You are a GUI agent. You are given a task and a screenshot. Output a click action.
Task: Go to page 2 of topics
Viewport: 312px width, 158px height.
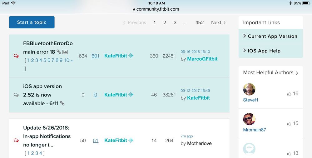165,22
